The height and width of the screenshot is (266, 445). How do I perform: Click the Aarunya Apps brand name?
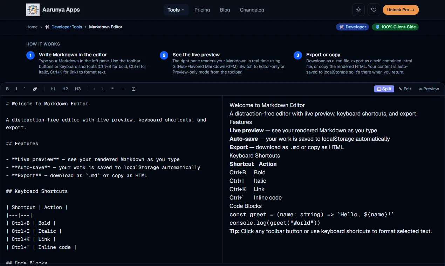click(x=61, y=10)
